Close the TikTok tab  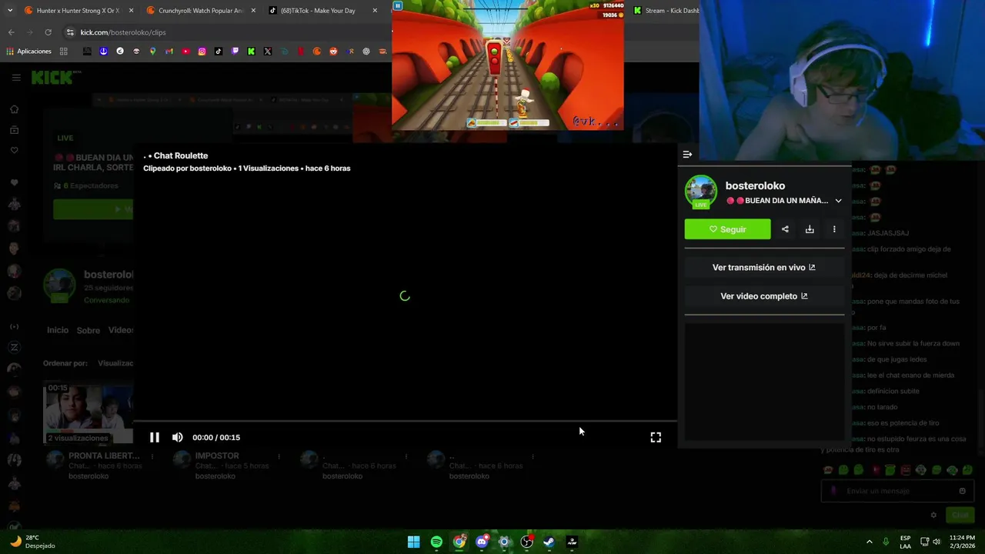(x=375, y=11)
